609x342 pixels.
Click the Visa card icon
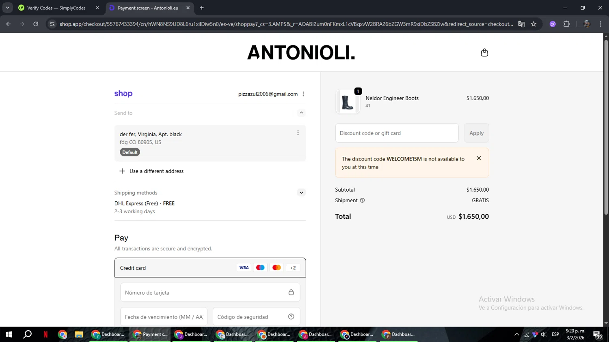point(244,267)
